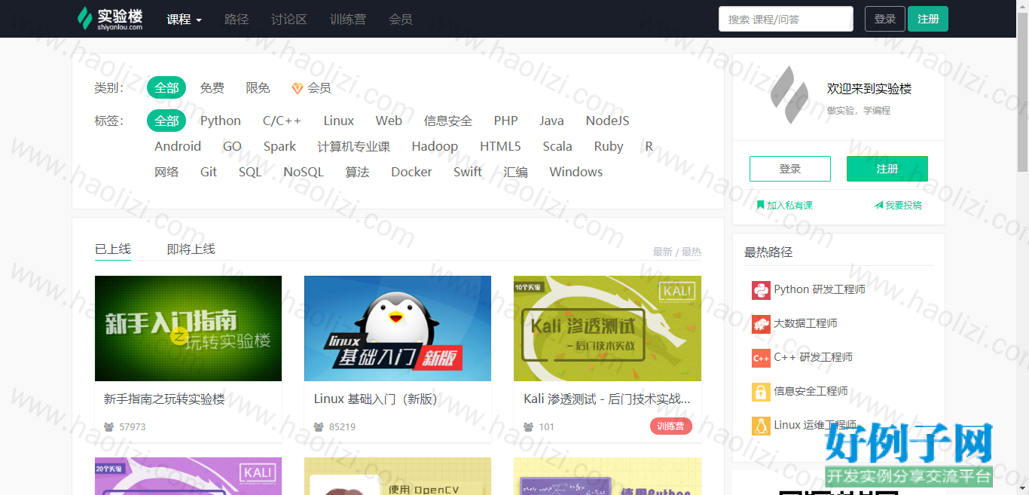Screen dimensions: 1029x495
Task: Filter courses by Android tag
Action: coord(178,146)
